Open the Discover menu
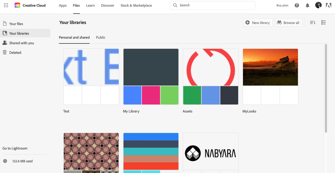Image resolution: width=335 pixels, height=173 pixels. tap(108, 5)
